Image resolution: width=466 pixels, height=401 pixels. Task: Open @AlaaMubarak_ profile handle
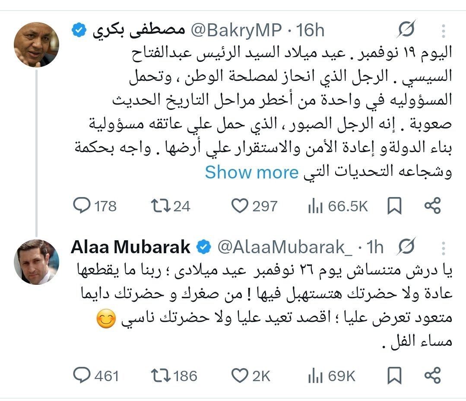coord(284,248)
